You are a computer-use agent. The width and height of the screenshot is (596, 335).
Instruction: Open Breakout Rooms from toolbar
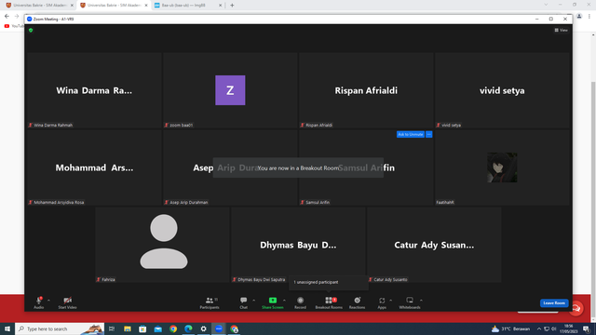[329, 302]
